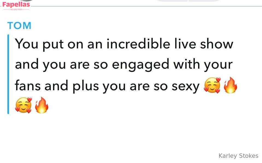
Task: Click the right pill button at top
Action: (205, 1)
